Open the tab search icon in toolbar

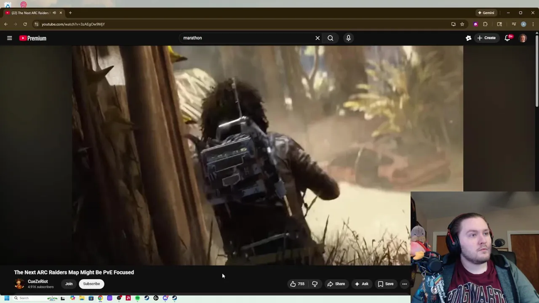click(499, 24)
